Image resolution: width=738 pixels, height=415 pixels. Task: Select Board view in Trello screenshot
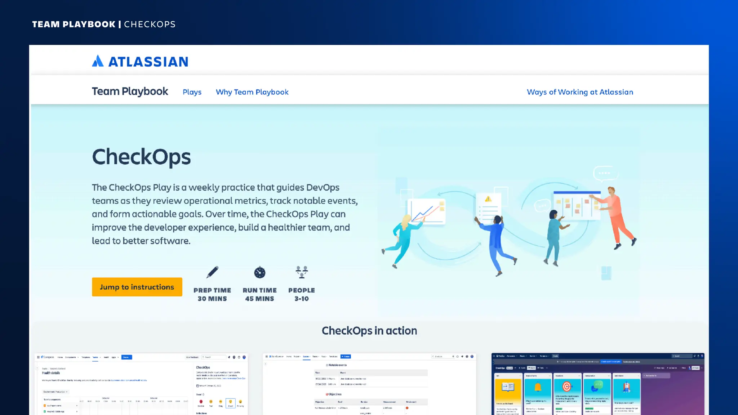532,368
